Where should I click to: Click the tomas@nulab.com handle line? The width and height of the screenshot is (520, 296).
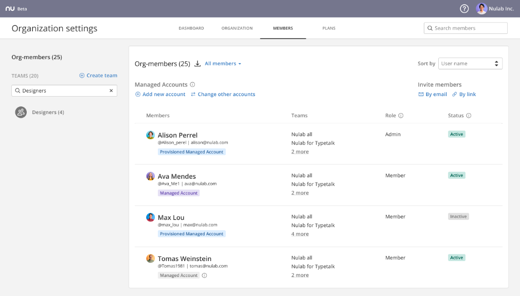click(193, 266)
